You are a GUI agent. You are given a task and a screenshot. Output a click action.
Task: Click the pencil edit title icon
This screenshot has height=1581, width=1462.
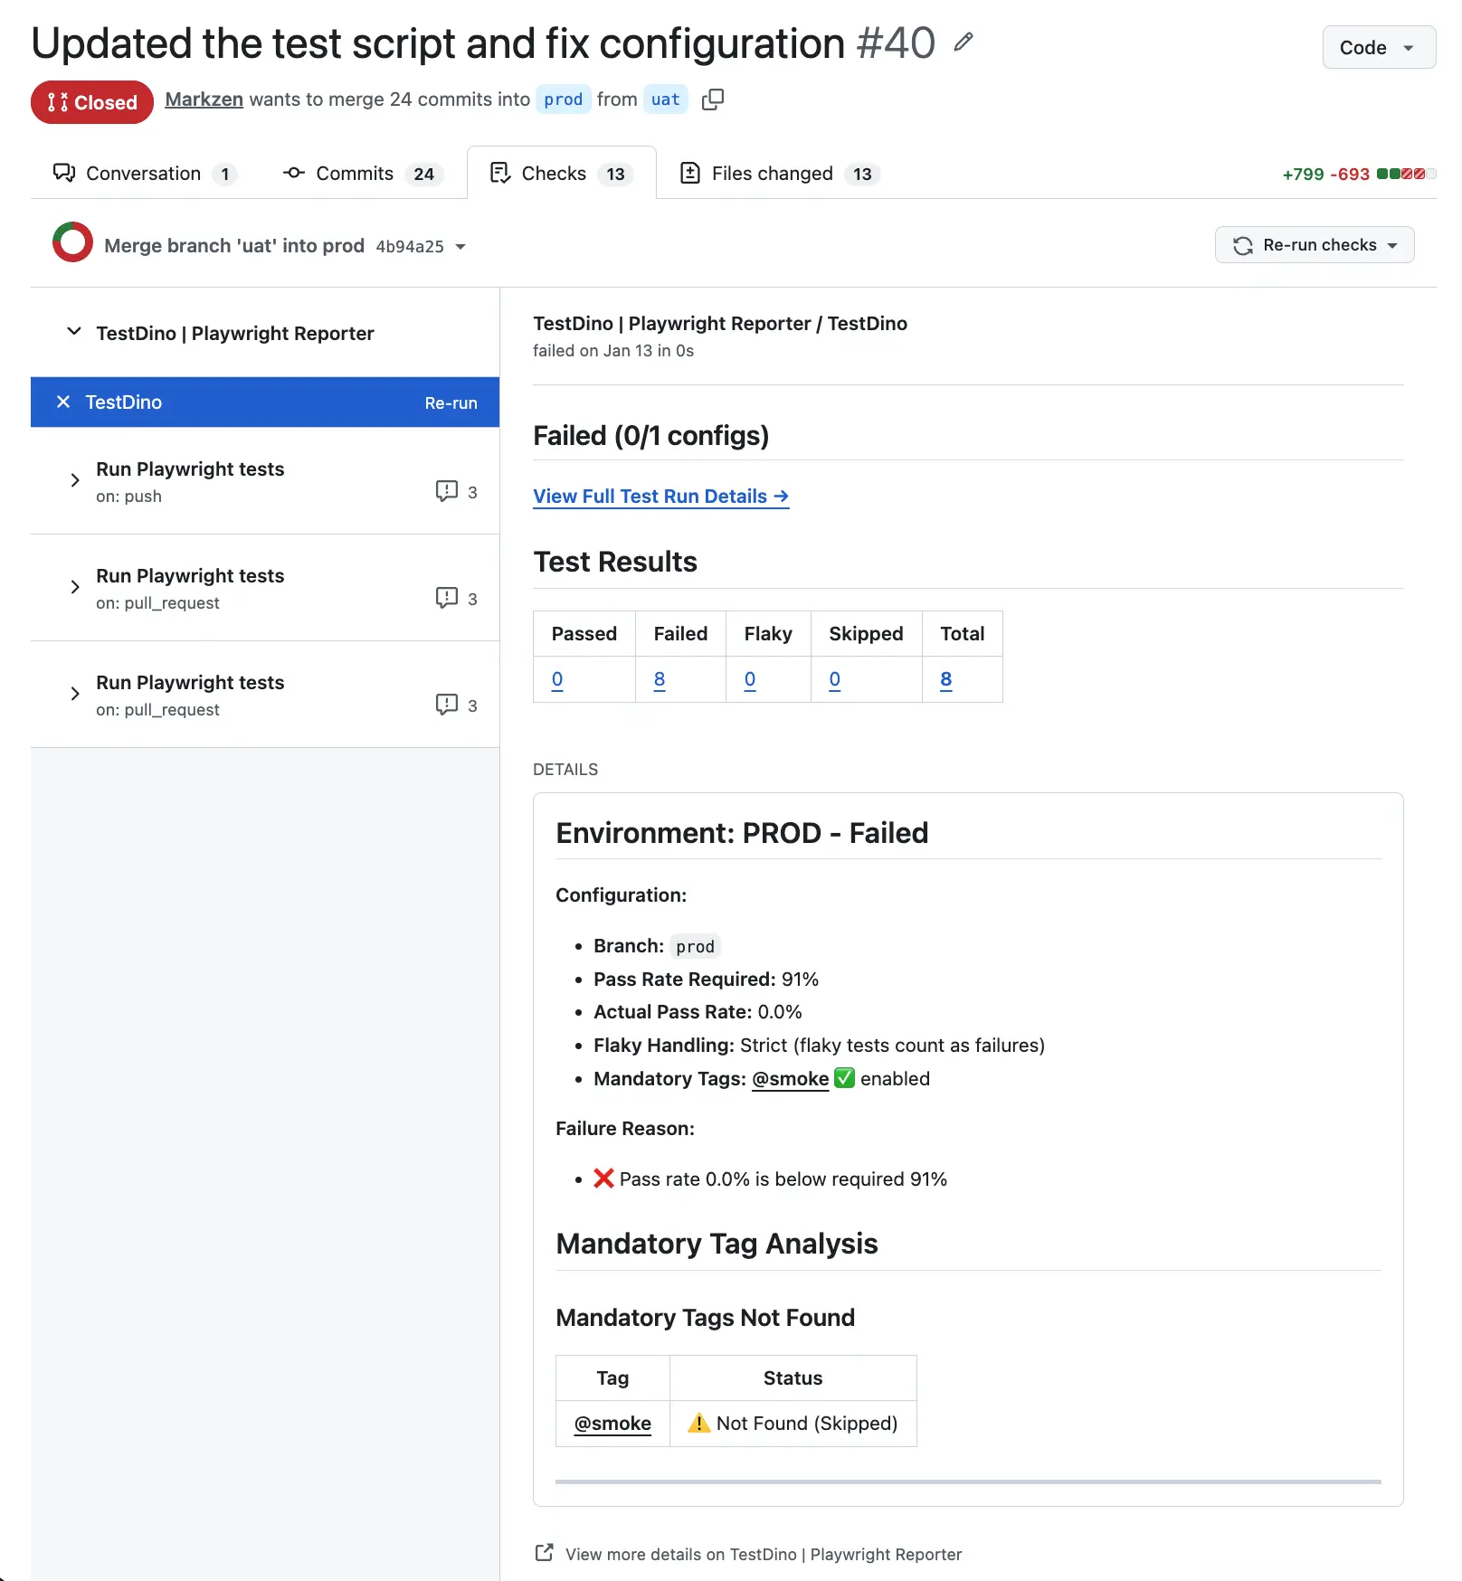964,42
